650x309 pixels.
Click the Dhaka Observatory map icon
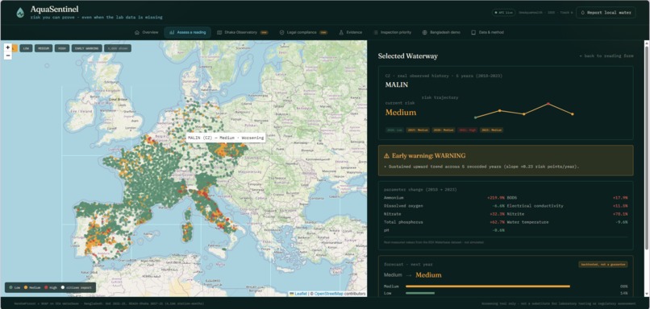(x=219, y=32)
